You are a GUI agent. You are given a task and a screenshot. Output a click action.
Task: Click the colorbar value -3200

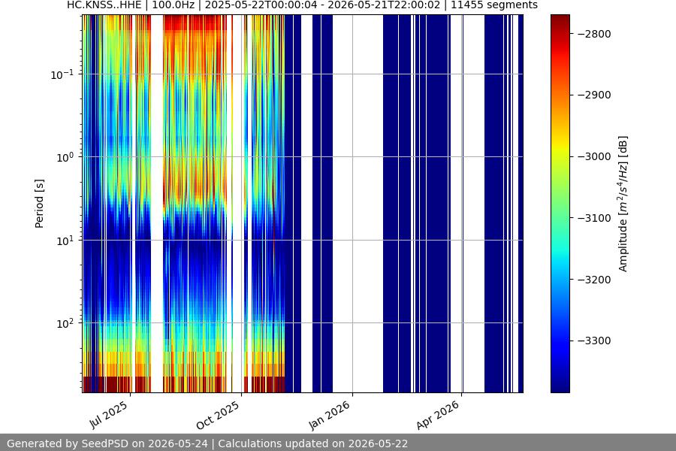[x=593, y=280]
